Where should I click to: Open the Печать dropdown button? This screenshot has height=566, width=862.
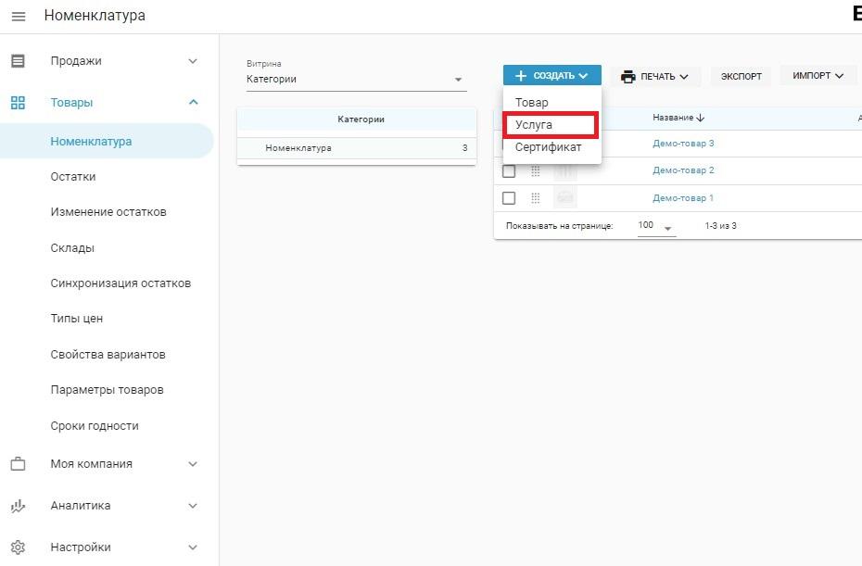654,76
